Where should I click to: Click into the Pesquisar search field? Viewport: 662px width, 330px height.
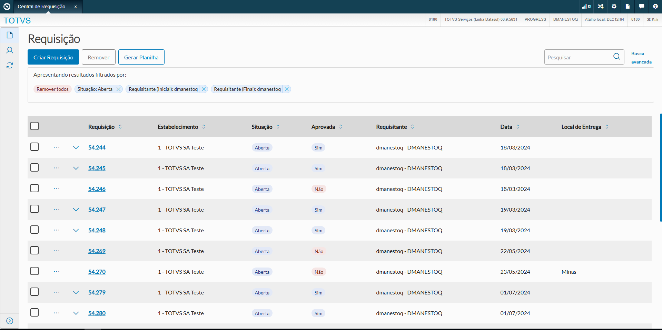click(578, 57)
